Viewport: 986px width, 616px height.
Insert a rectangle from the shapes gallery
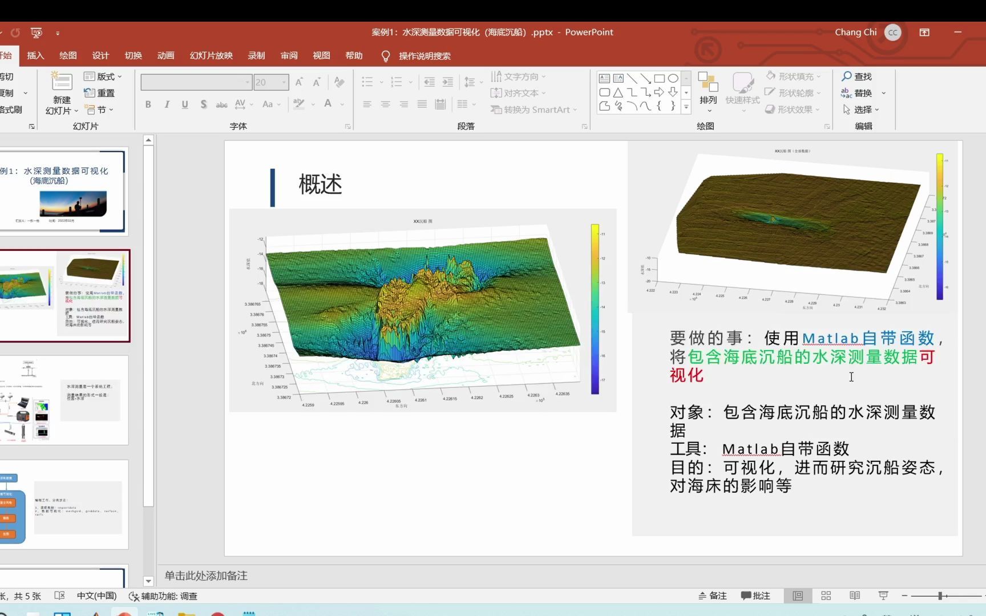point(660,78)
